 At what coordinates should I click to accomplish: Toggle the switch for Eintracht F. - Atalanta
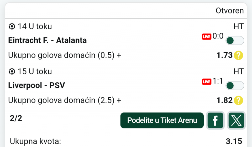coord(235,41)
